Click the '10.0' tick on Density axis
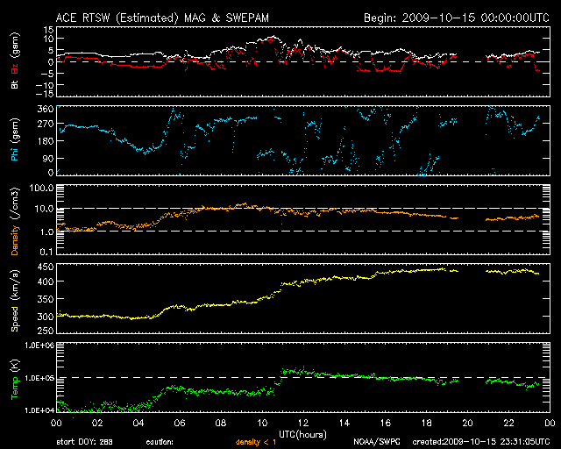 click(x=45, y=209)
